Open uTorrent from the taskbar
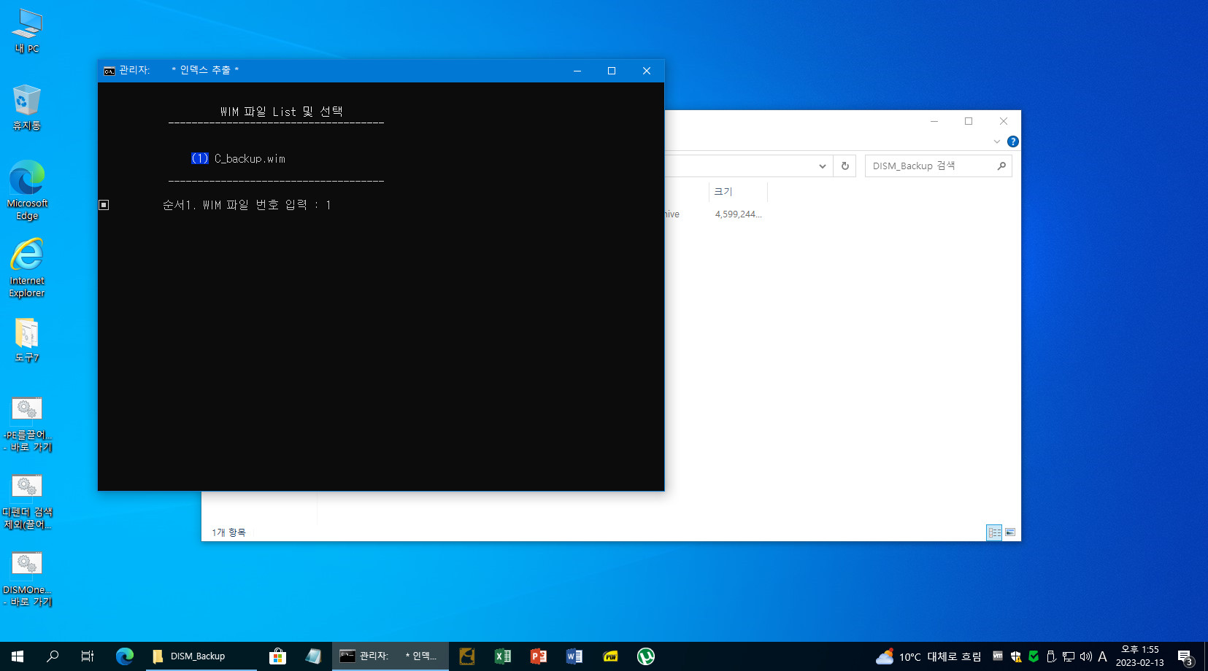Image resolution: width=1208 pixels, height=671 pixels. (x=646, y=656)
